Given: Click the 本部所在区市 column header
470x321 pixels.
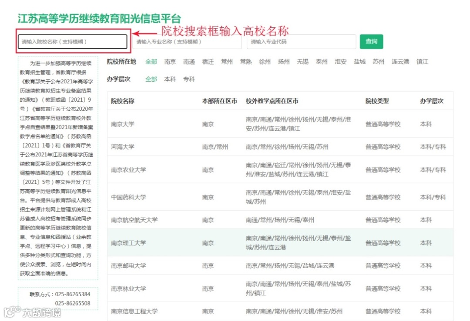Looking at the screenshot, I should 219,101.
